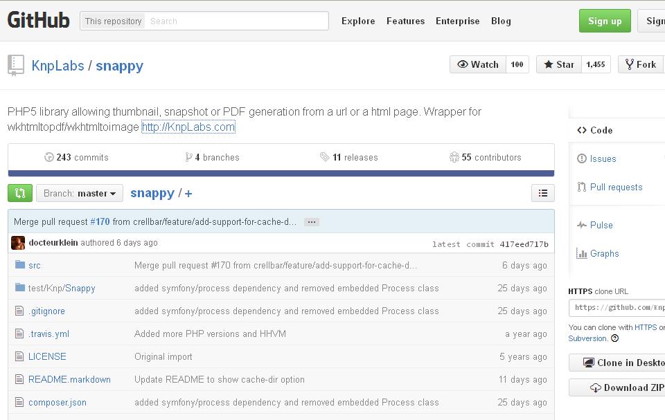Open the snappy repository title link
This screenshot has height=420, width=665.
(x=120, y=66)
